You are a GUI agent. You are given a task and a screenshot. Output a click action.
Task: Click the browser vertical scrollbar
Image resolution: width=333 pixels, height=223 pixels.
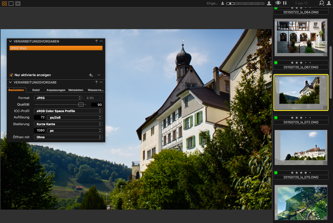[x=330, y=72]
